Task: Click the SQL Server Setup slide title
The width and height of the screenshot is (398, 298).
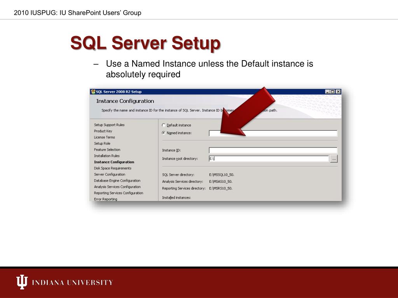Action: (145, 43)
